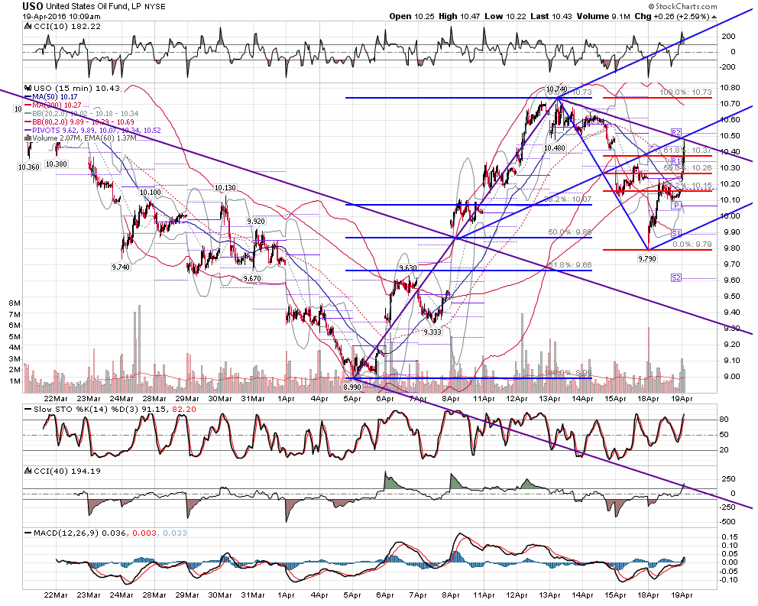Click the 10.130 price label

[x=225, y=188]
